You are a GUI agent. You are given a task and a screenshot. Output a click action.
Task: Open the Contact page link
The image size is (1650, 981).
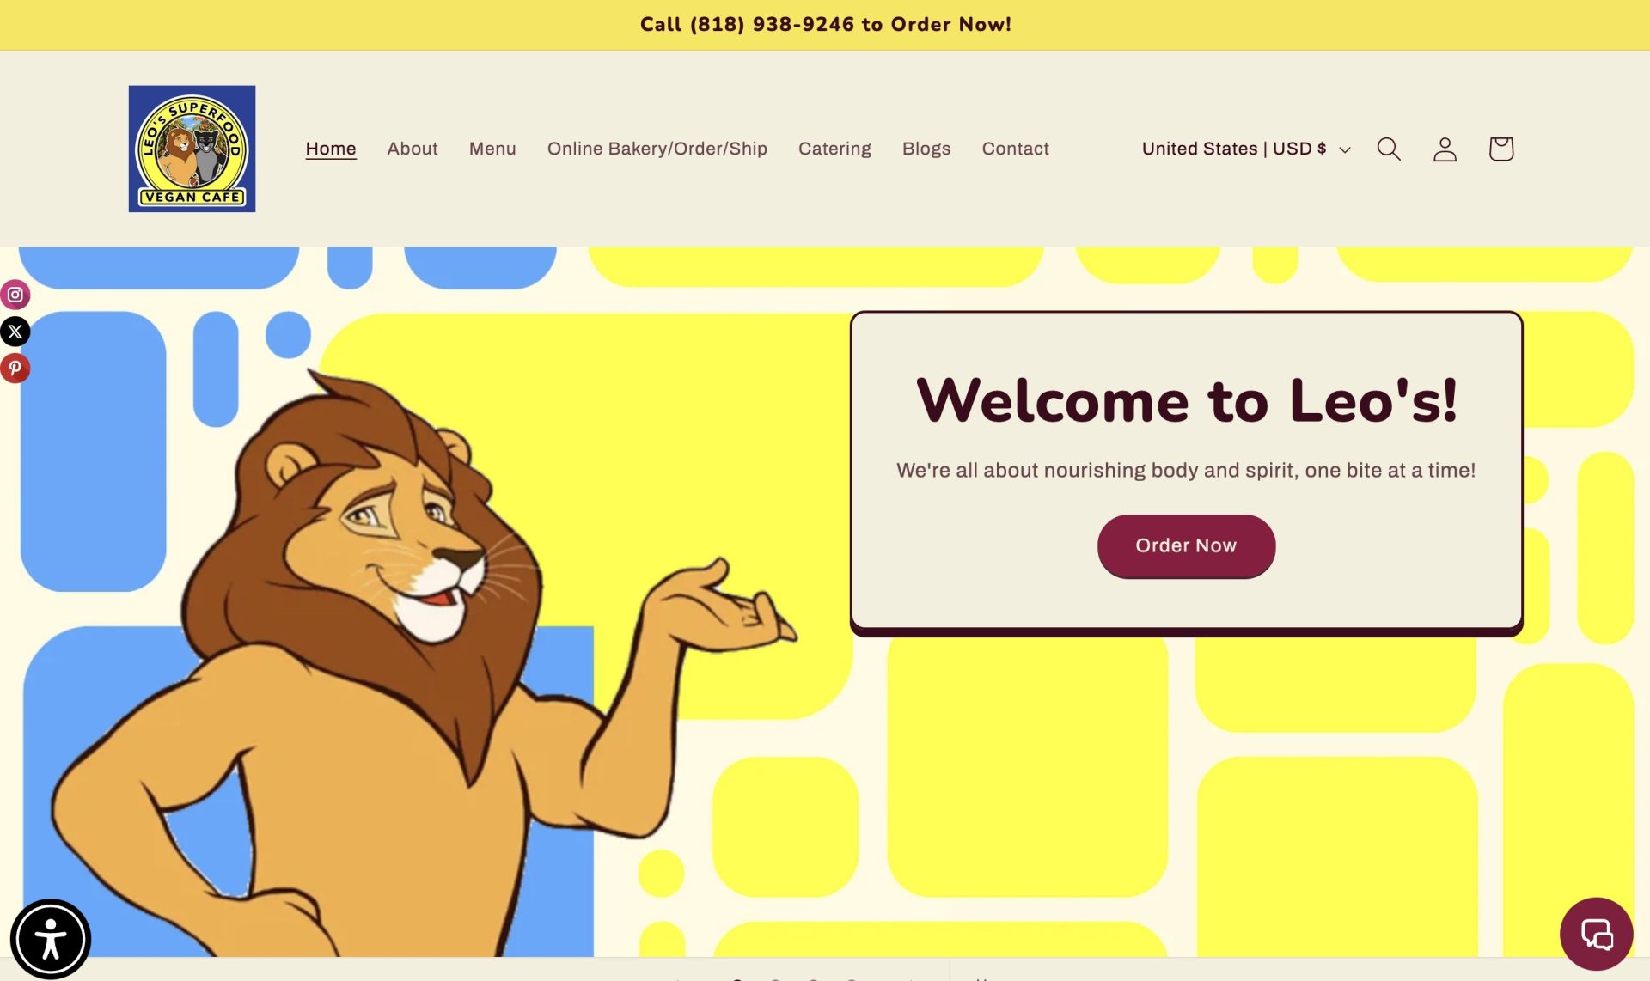point(1016,149)
